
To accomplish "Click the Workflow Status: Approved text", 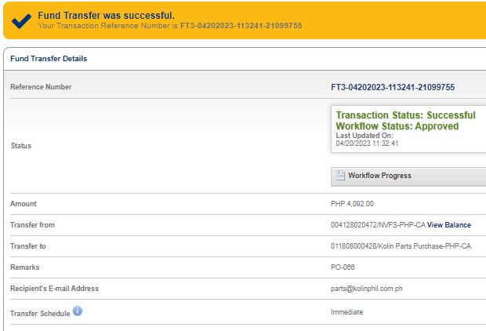I will pos(397,126).
